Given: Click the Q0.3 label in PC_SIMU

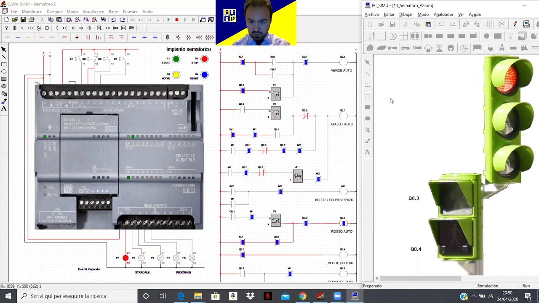Looking at the screenshot, I should pos(414,198).
